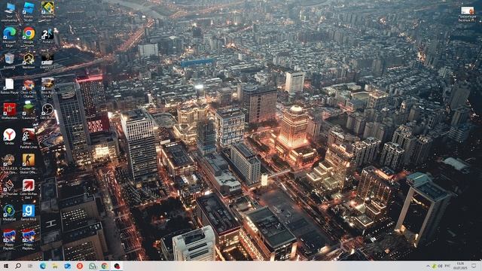Image resolution: width=482 pixels, height=271 pixels.
Task: Launch Teardown game shortcut
Action: pyautogui.click(x=29, y=60)
